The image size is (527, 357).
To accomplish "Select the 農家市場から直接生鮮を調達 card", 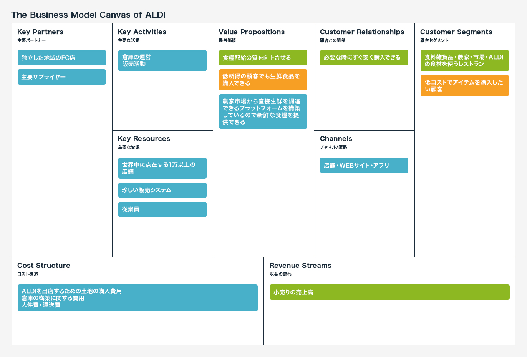I will [x=263, y=111].
